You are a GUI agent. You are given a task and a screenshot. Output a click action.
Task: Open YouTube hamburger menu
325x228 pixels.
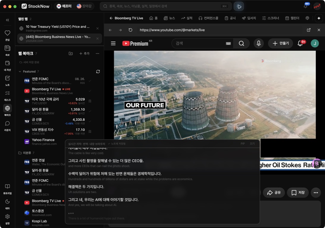coord(113,43)
